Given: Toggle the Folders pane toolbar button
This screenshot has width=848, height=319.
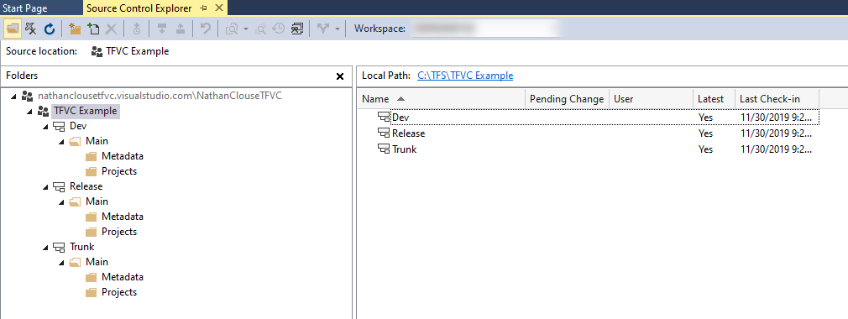Looking at the screenshot, I should point(13,29).
